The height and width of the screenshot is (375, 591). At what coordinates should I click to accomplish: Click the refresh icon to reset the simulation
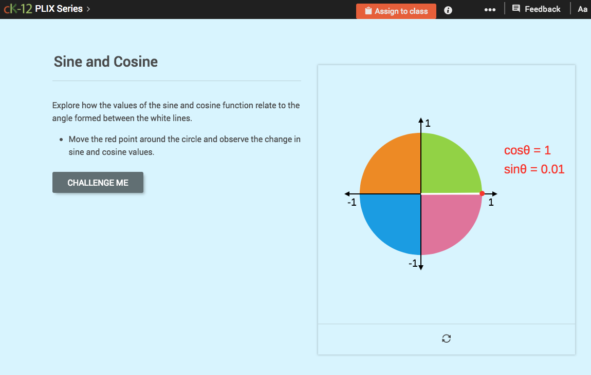click(x=446, y=338)
